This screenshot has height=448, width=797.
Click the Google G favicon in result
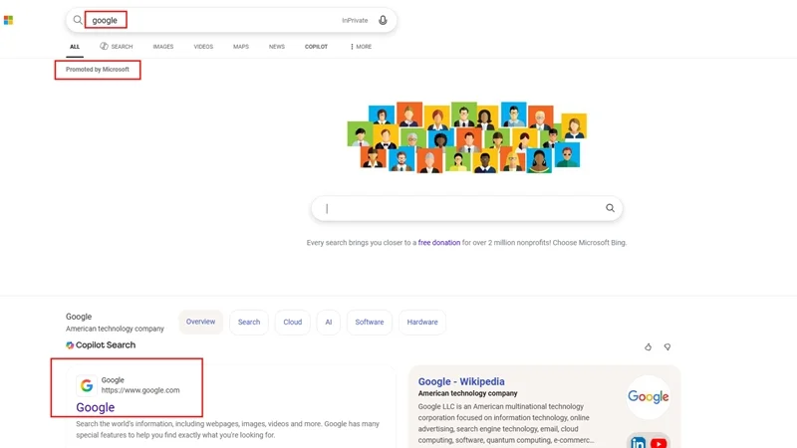click(x=87, y=385)
